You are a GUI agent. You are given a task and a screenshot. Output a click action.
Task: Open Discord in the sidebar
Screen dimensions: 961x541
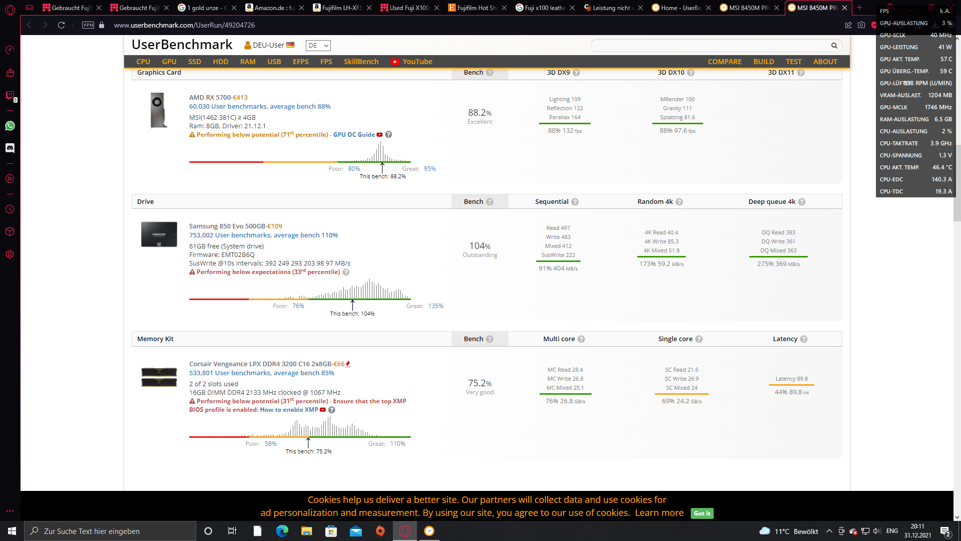coord(10,148)
